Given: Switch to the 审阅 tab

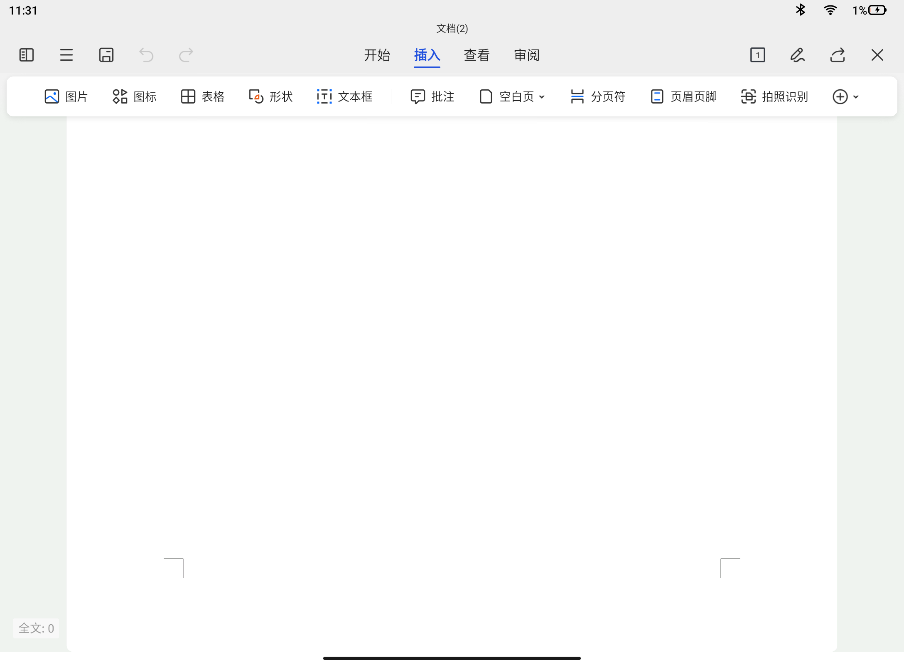Looking at the screenshot, I should pos(526,55).
